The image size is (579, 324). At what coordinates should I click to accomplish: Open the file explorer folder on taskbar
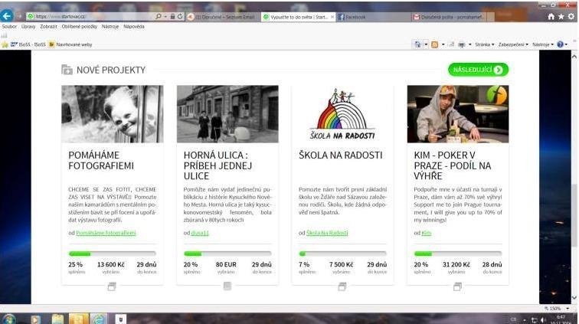click(57, 319)
